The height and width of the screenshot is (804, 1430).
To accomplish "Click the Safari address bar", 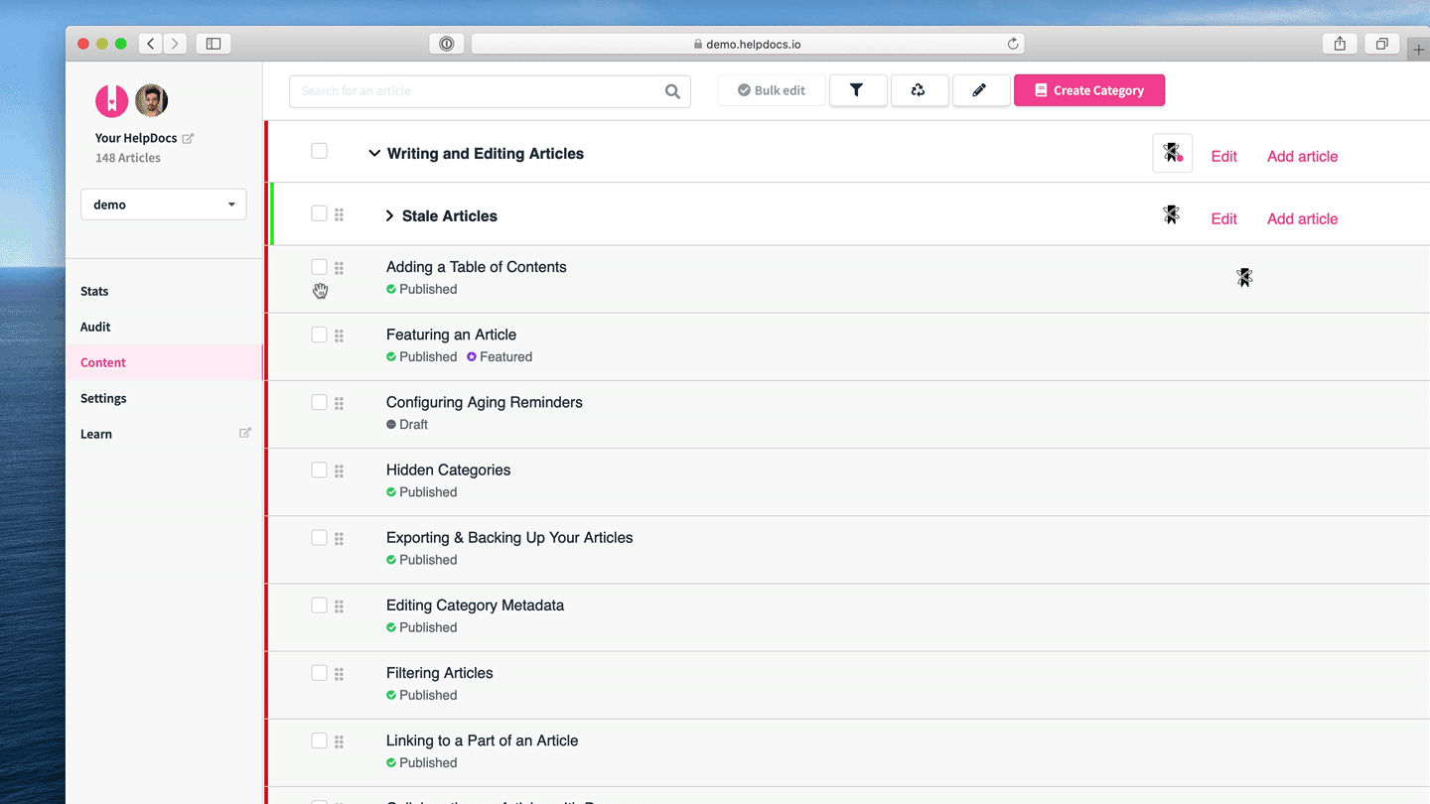I will 748,44.
